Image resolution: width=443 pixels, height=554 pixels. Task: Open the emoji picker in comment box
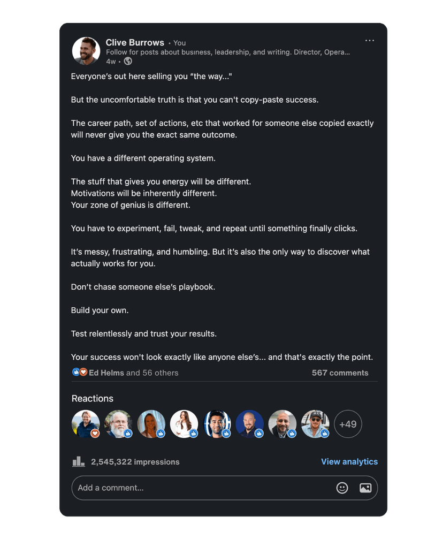[x=342, y=488]
